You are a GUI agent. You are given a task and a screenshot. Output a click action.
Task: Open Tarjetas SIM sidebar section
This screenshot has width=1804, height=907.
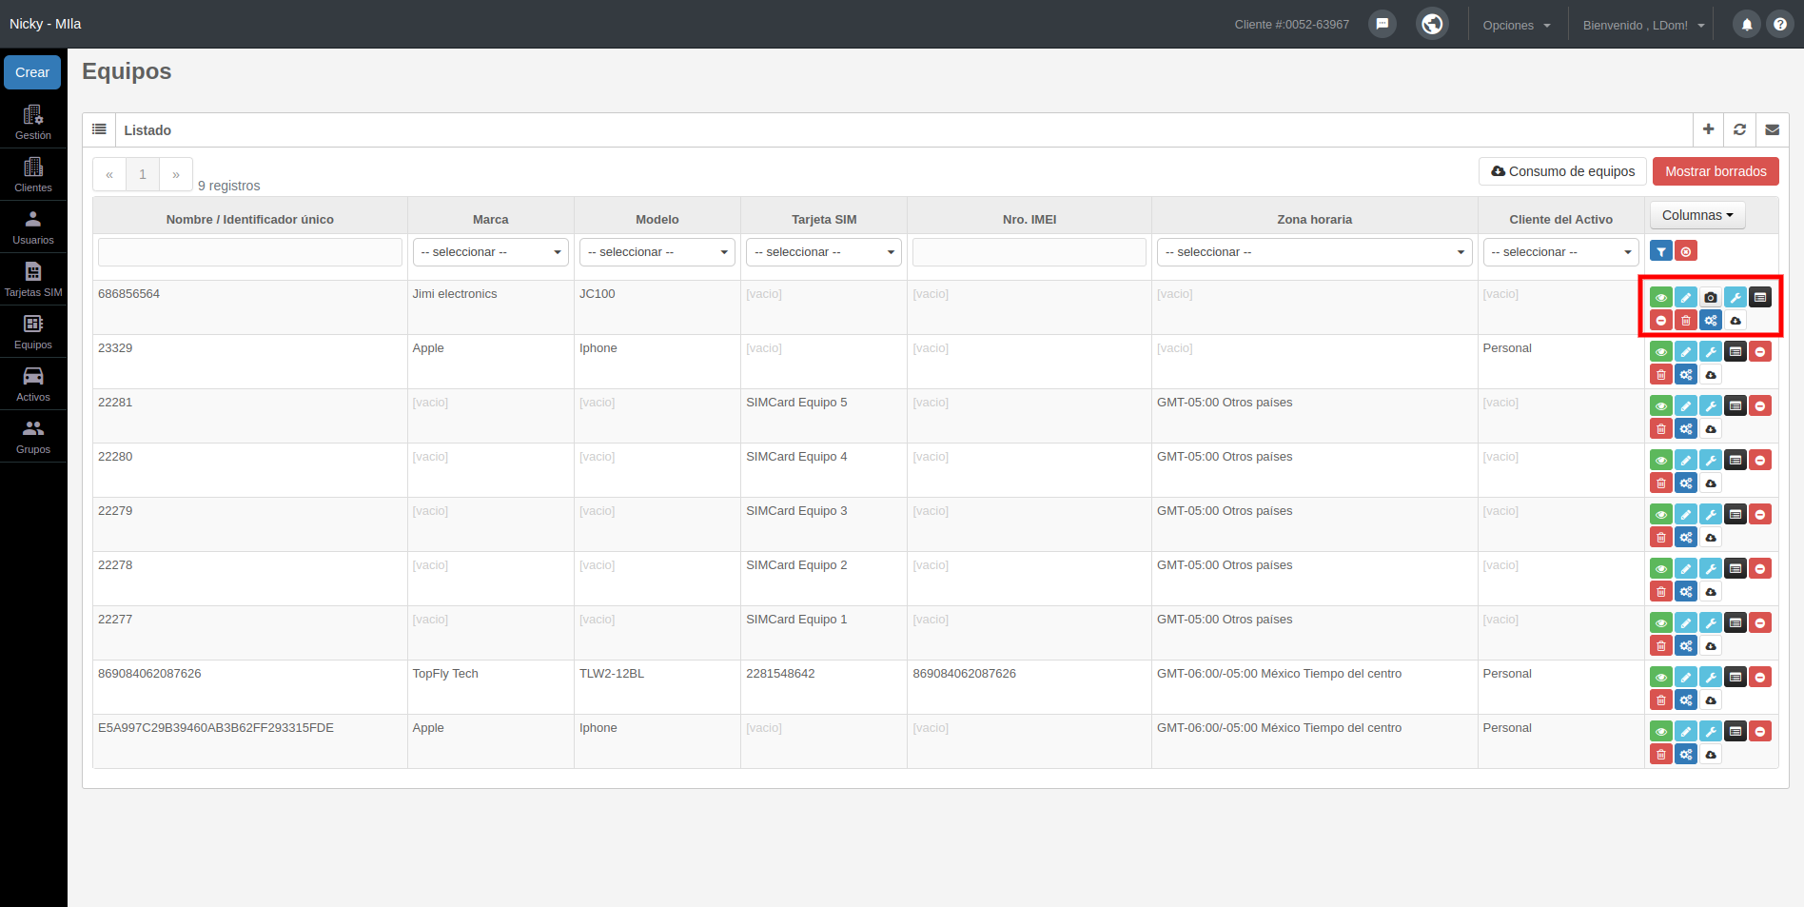pyautogui.click(x=33, y=279)
